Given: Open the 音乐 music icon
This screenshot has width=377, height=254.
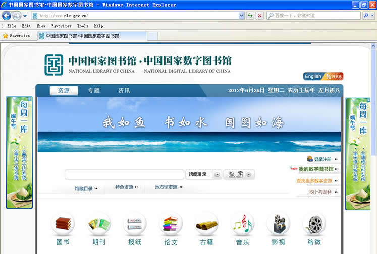Looking at the screenshot, I should [x=242, y=224].
